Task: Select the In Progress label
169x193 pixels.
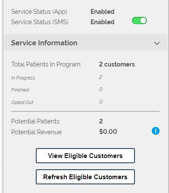Action: point(23,78)
